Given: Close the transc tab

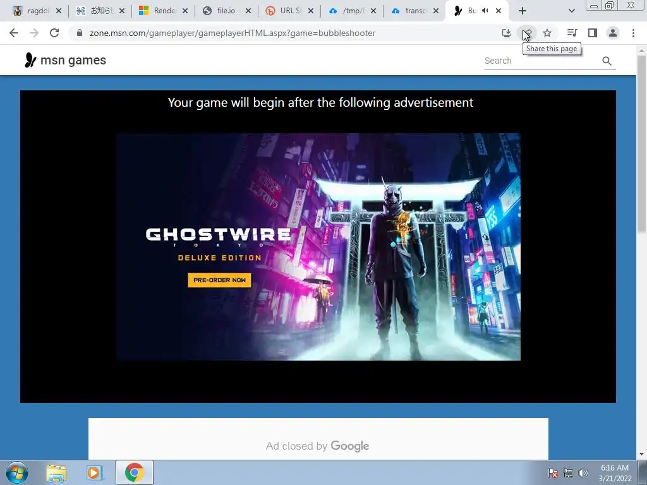Looking at the screenshot, I should [x=436, y=11].
